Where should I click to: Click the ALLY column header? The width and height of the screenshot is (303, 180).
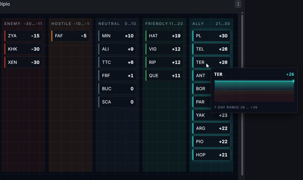(x=211, y=24)
